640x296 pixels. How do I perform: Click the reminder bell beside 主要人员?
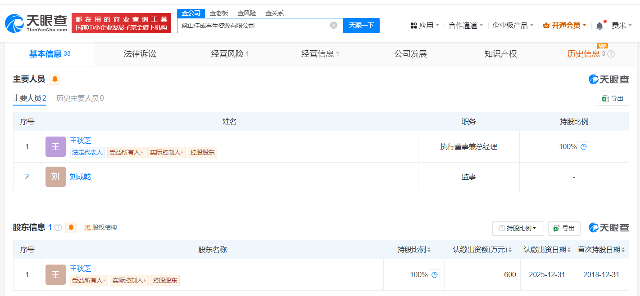(x=54, y=79)
